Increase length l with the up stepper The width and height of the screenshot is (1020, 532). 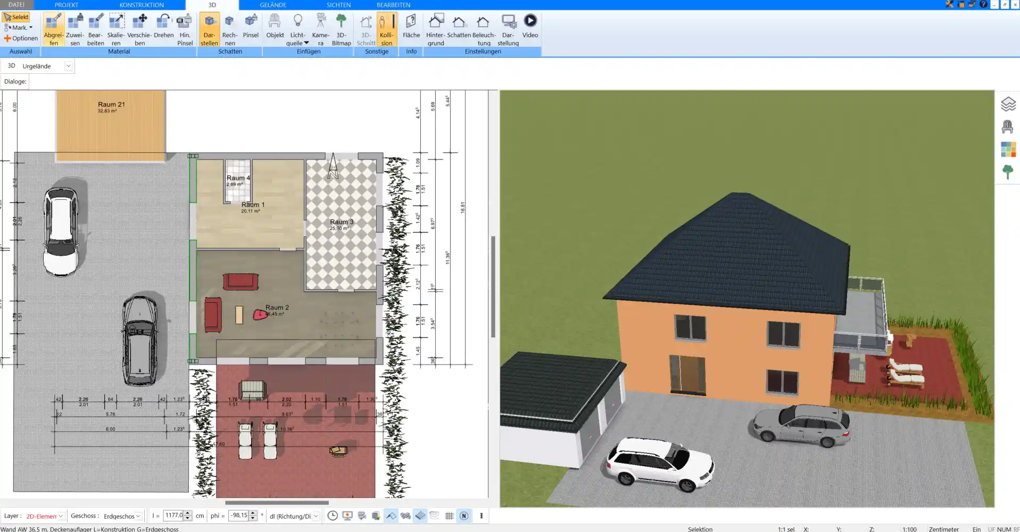click(187, 513)
